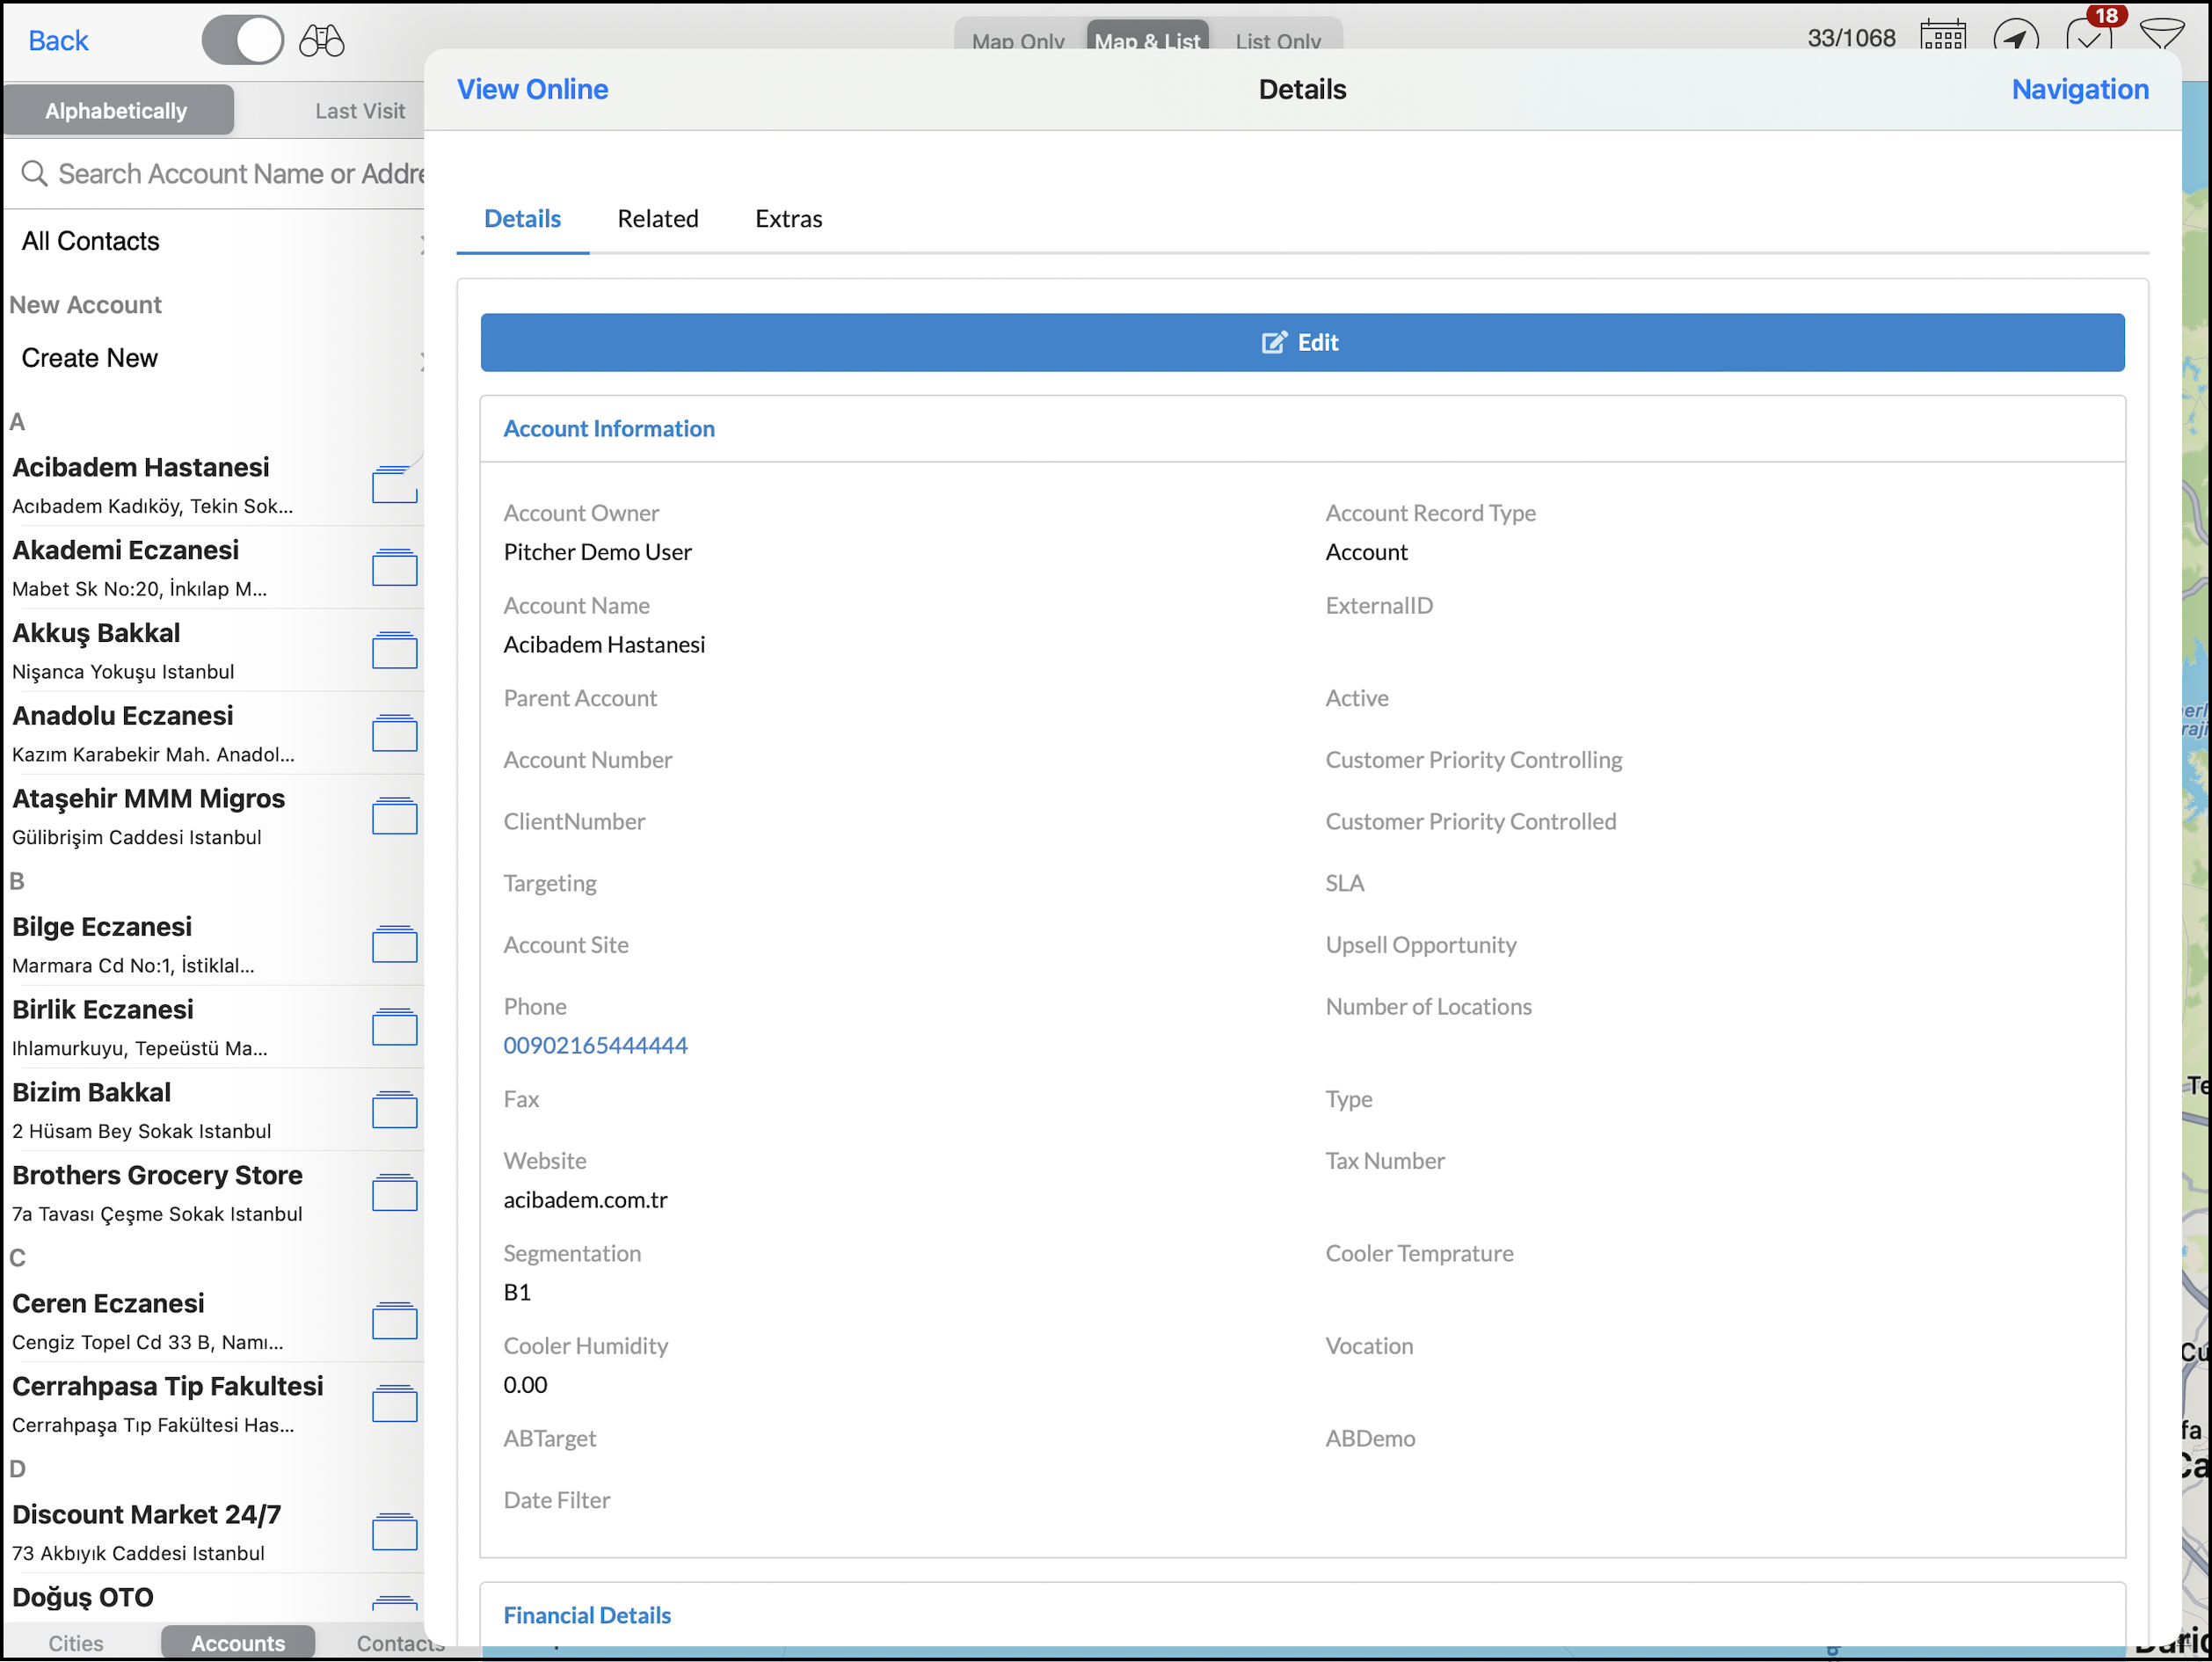Open the filter funnel icon
This screenshot has height=1662, width=2212.
click(2163, 37)
